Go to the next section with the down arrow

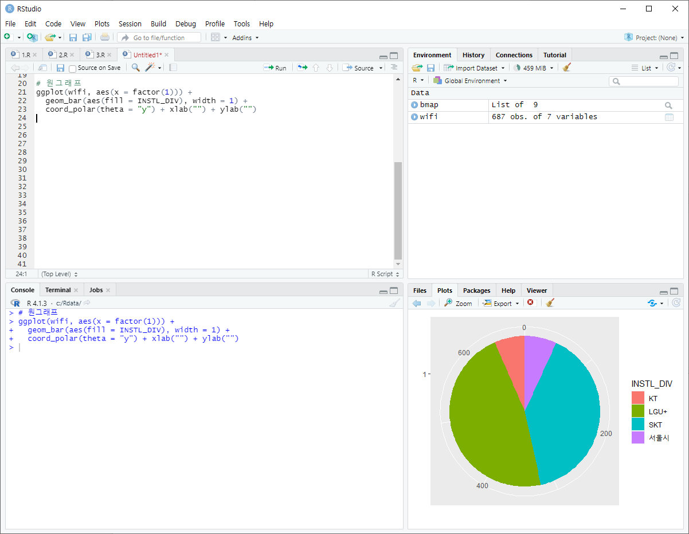tap(329, 68)
